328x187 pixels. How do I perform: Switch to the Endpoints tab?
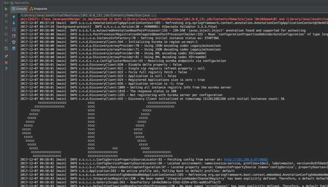tap(38, 9)
